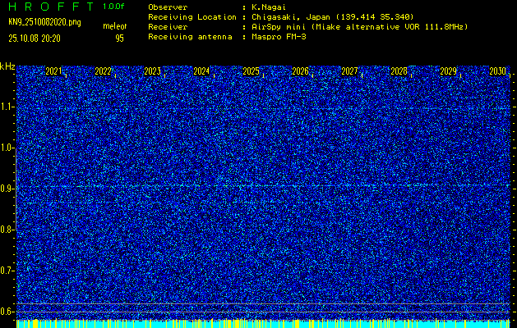Select the 2023 time tick label
517x328 pixels.
(152, 72)
